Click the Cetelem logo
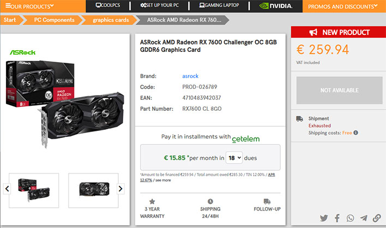386x228 pixels. pos(246,139)
